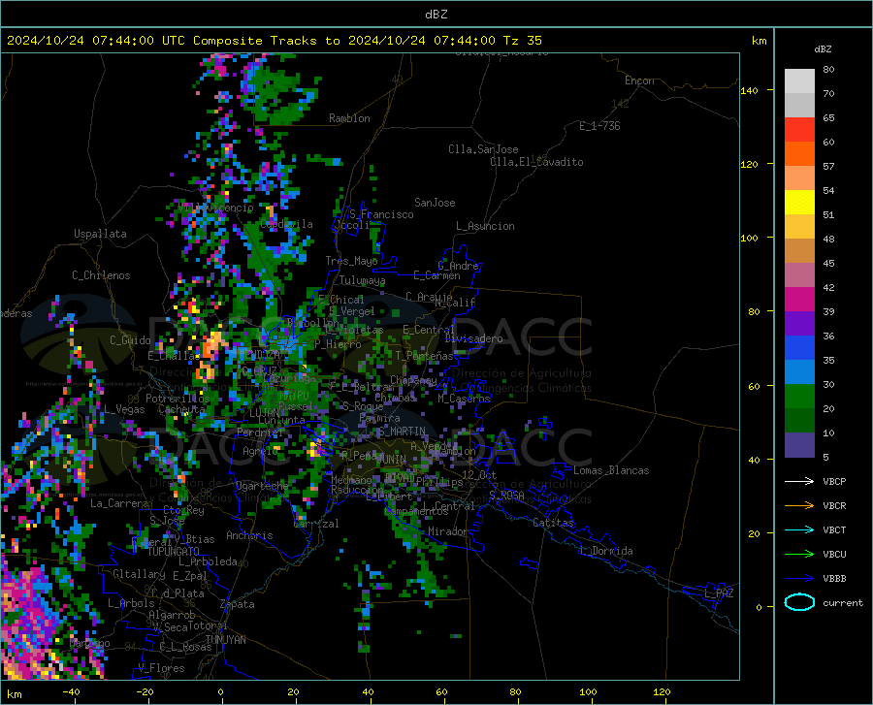The height and width of the screenshot is (705, 873).
Task: Click the white VBCP arrow legend icon
Action: [x=799, y=481]
